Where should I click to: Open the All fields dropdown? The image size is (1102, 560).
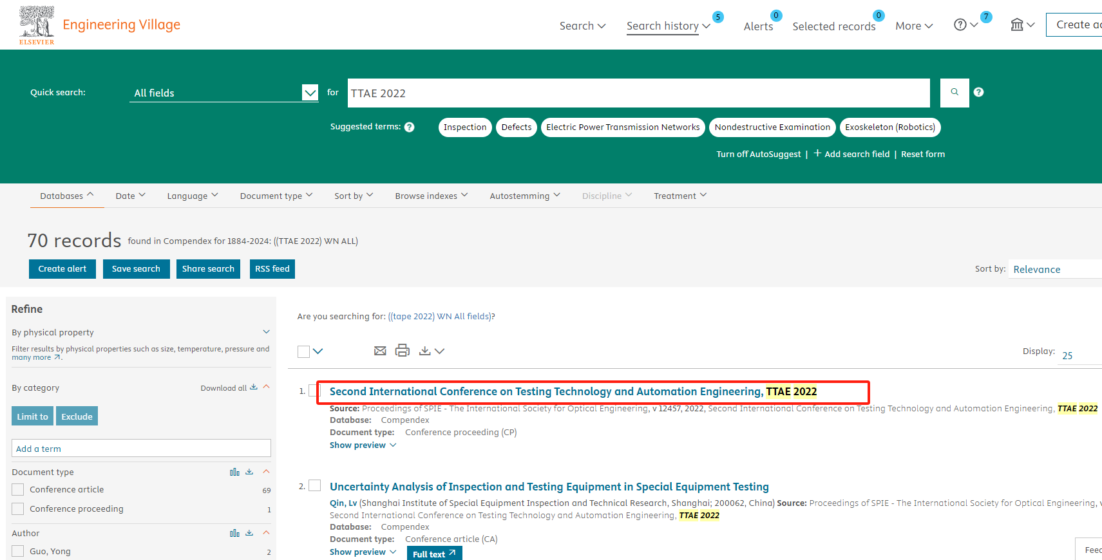click(223, 93)
